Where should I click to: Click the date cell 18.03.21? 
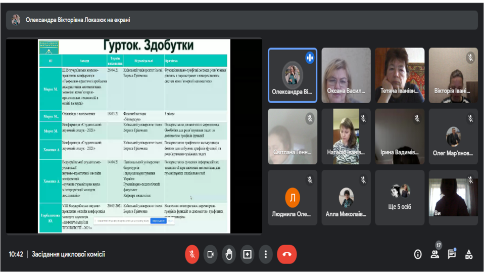115,116
